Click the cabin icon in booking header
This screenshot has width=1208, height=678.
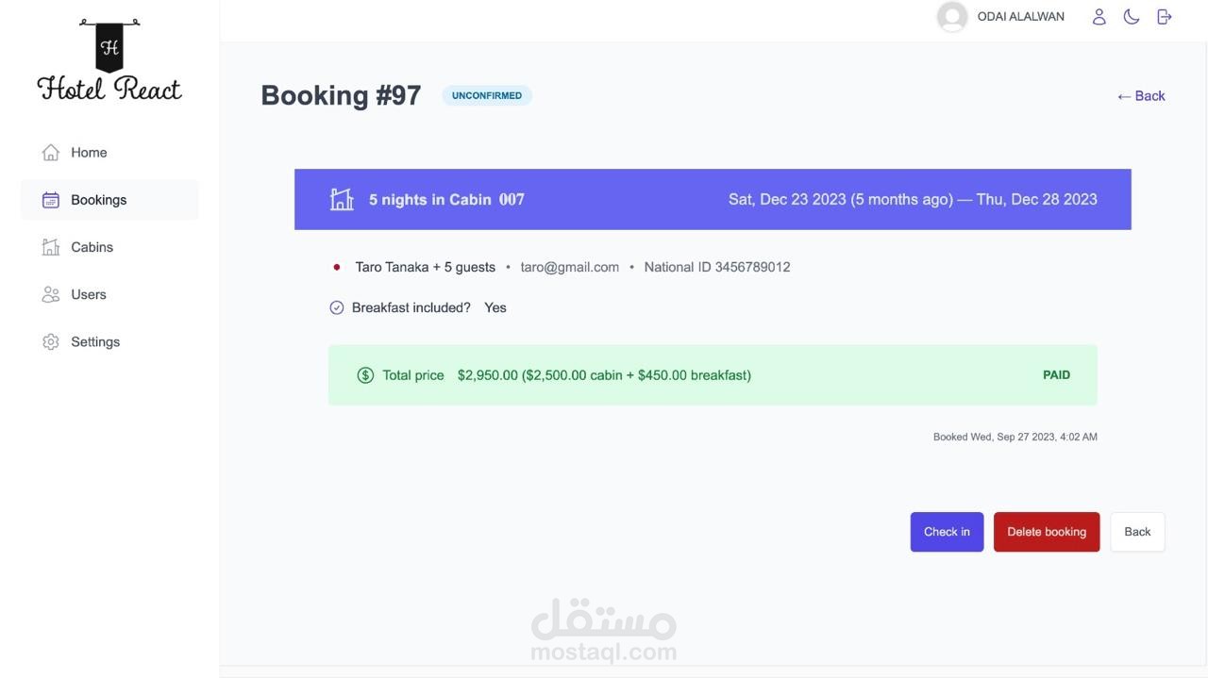[342, 199]
